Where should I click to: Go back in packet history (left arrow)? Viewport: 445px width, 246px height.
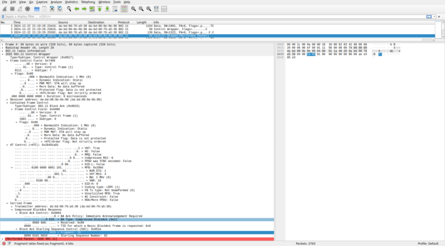pos(76,9)
